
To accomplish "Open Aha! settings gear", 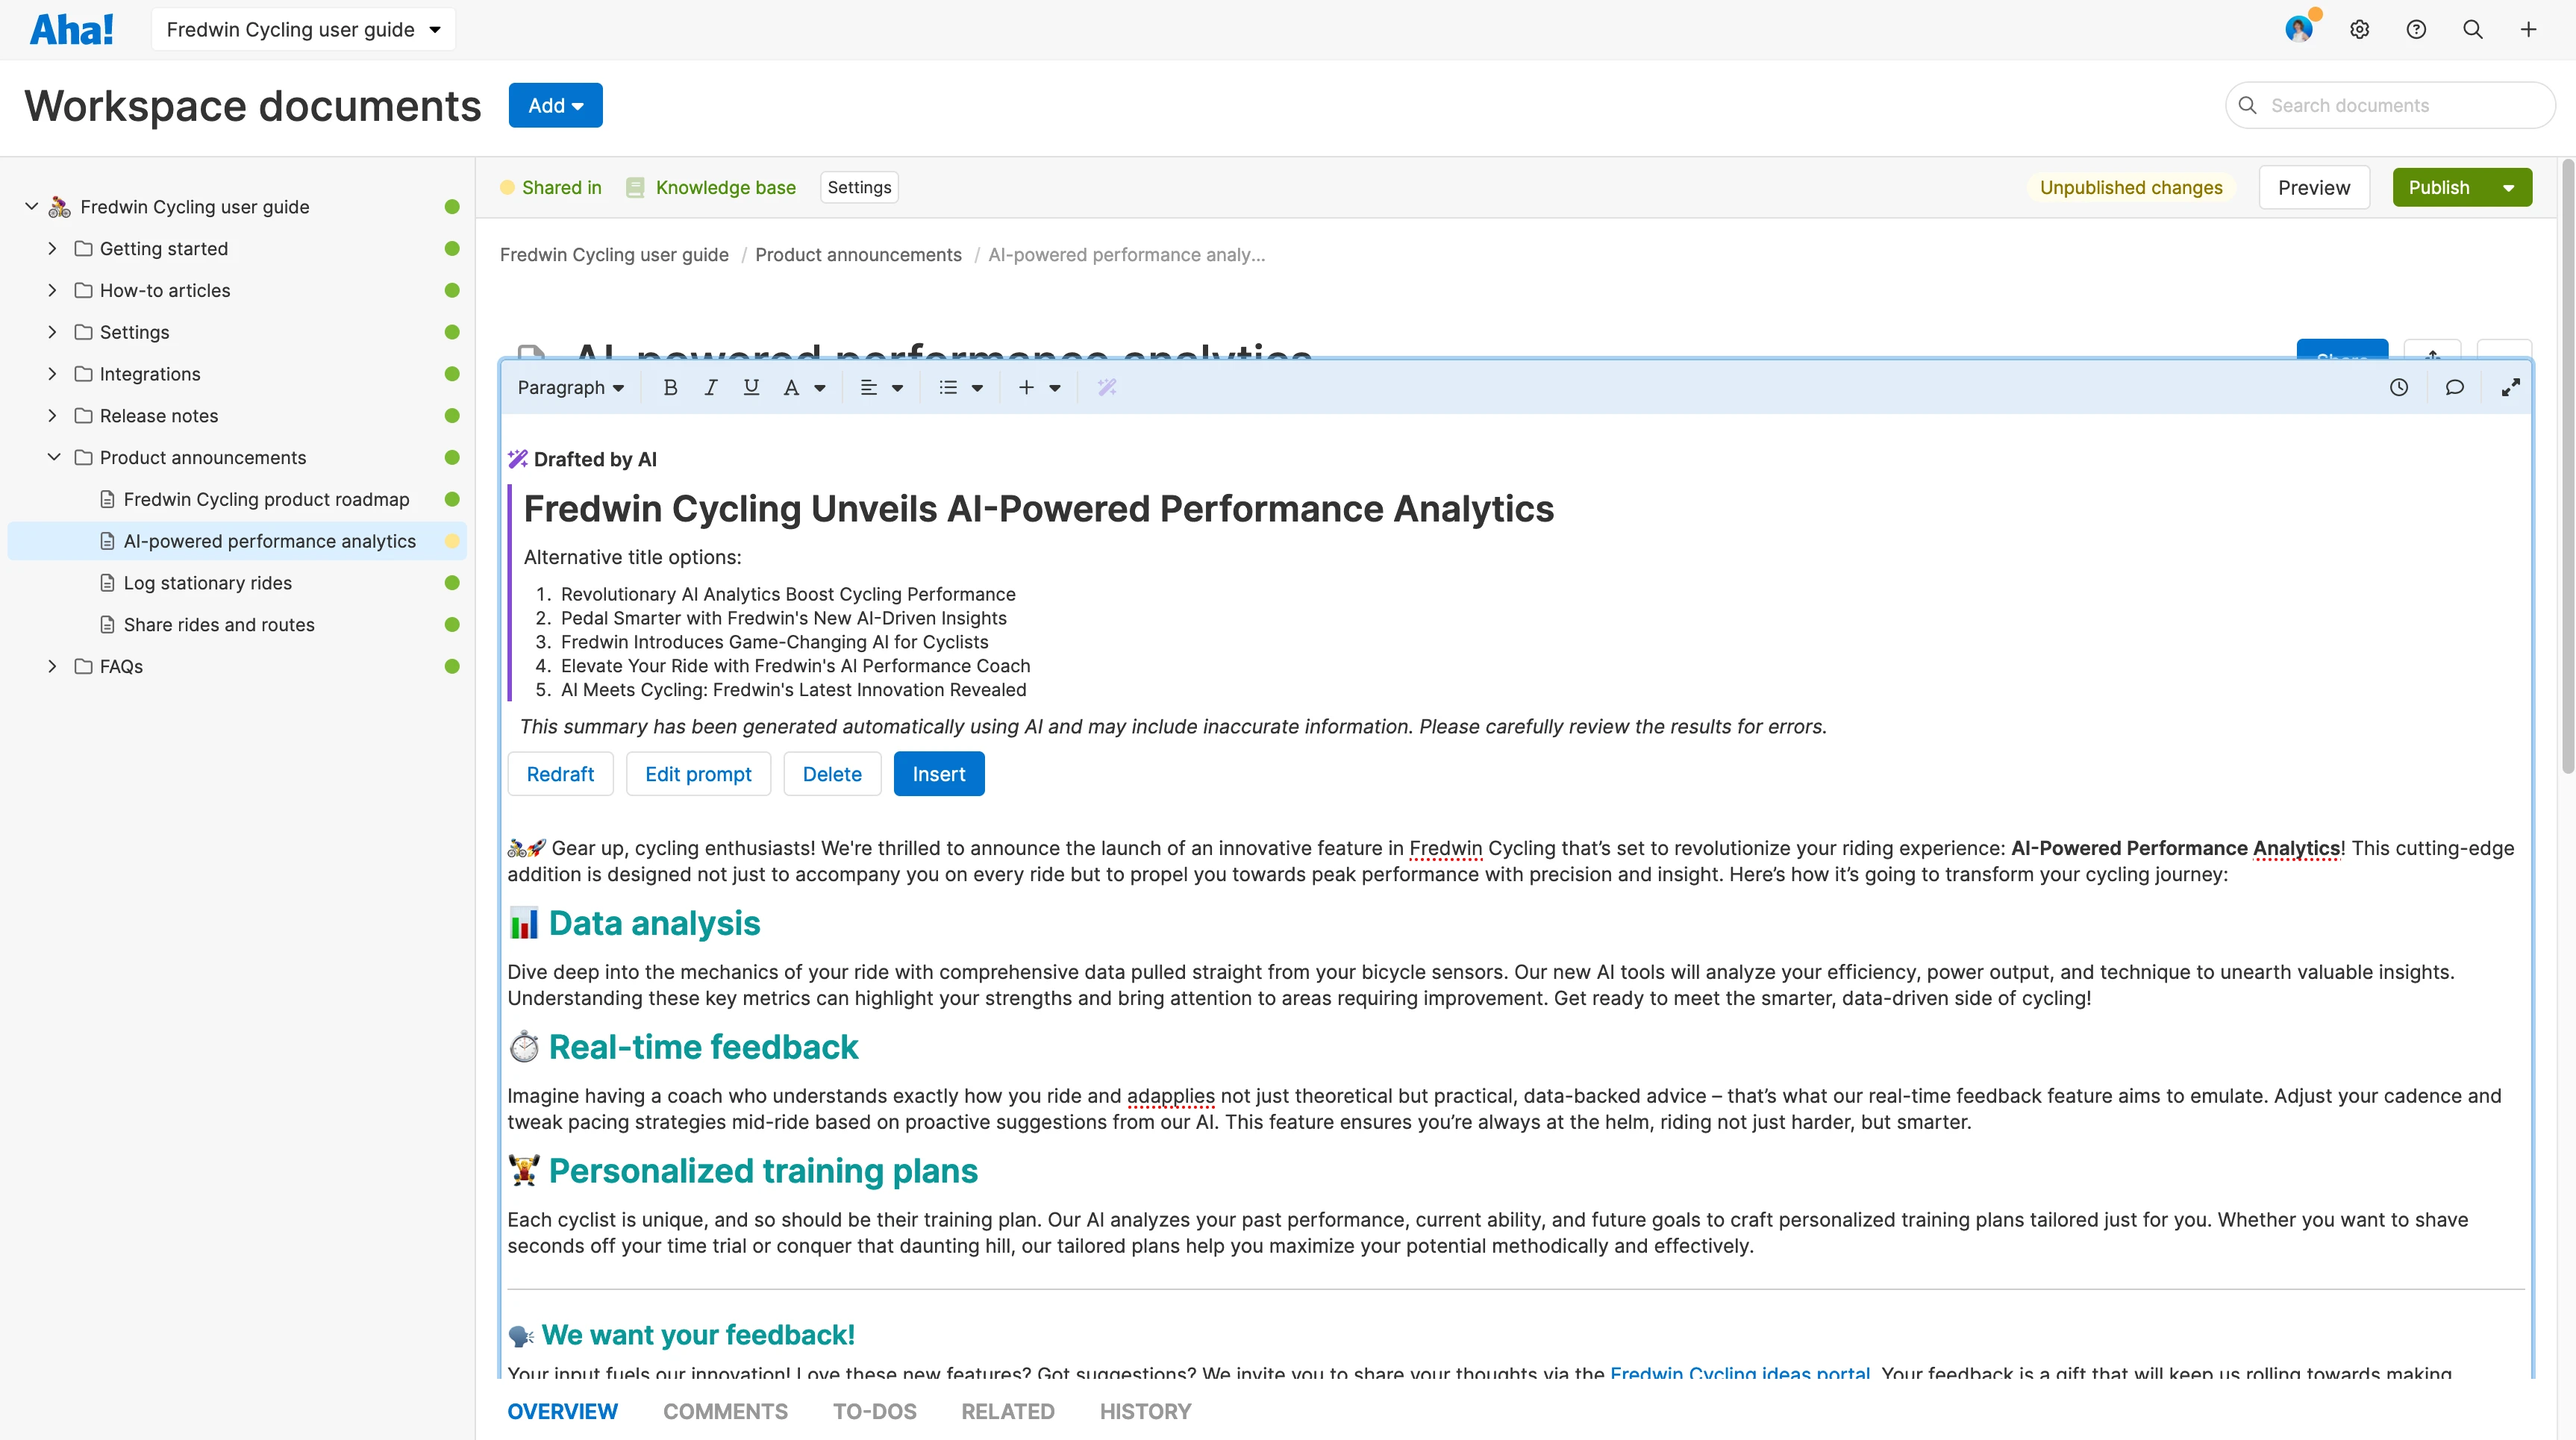I will tap(2360, 29).
